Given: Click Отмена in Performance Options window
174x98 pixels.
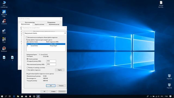Looking at the screenshot, I should (x=53, y=91).
